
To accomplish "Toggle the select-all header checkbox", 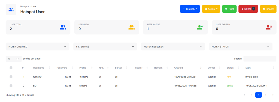I will click(x=11, y=68).
